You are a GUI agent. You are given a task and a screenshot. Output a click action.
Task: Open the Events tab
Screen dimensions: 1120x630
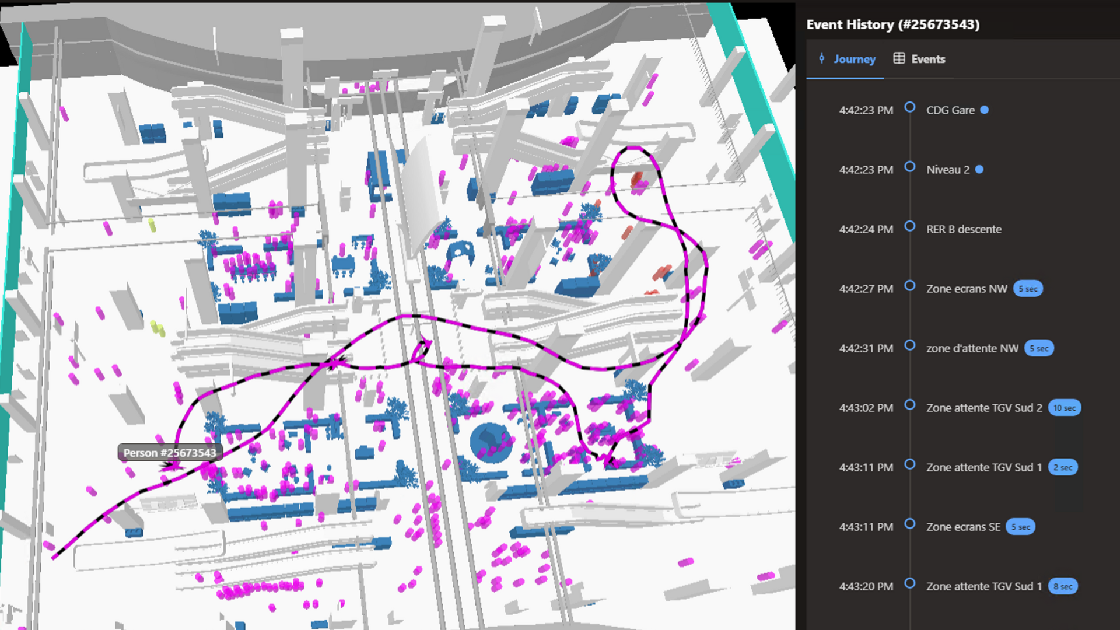click(928, 59)
